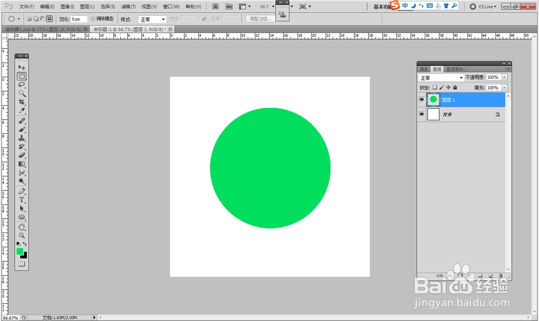Hide layer 图层 1 with eye icon
The image size is (539, 321).
point(421,99)
